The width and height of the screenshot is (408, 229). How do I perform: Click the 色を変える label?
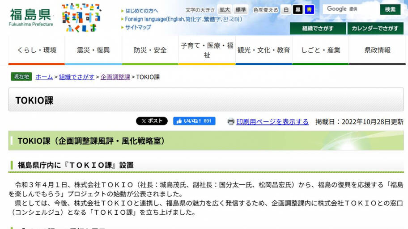tap(265, 10)
